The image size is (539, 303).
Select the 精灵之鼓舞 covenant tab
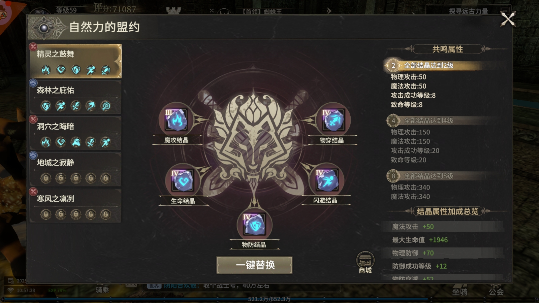tap(76, 61)
